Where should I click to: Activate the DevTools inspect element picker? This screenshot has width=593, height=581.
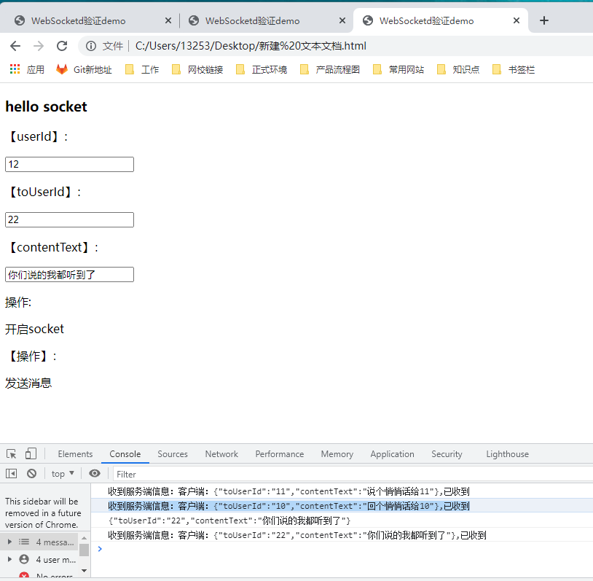(12, 454)
